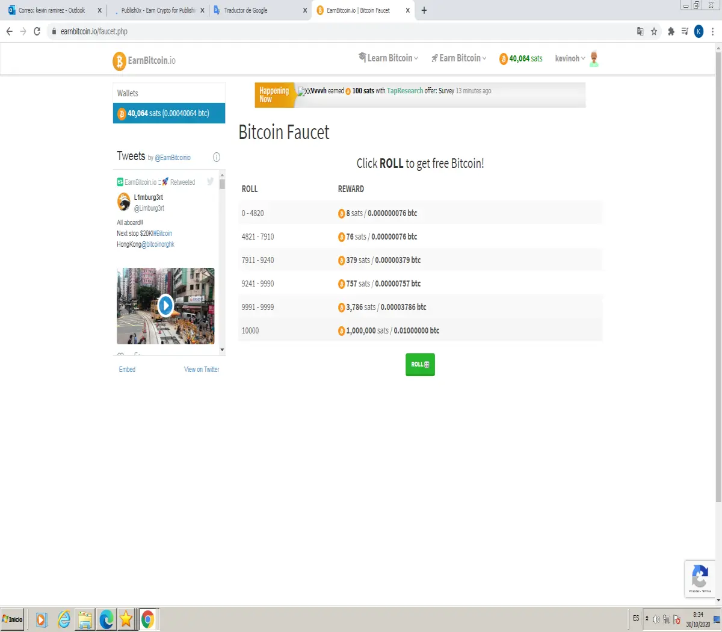
Task: Bookmark this page with star icon
Action: (x=654, y=31)
